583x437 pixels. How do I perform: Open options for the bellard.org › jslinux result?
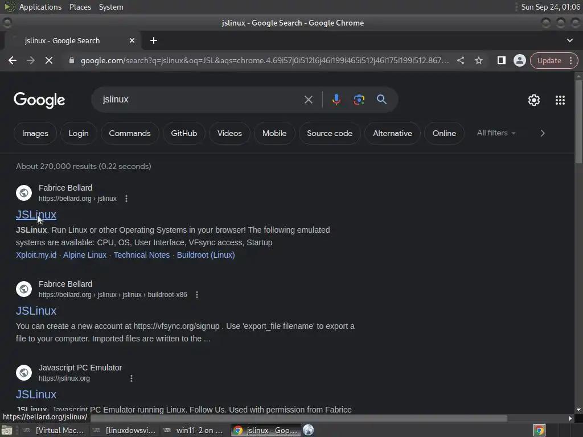point(126,199)
